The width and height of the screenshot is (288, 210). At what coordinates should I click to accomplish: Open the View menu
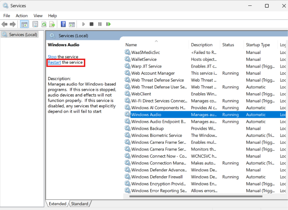[x=38, y=16]
